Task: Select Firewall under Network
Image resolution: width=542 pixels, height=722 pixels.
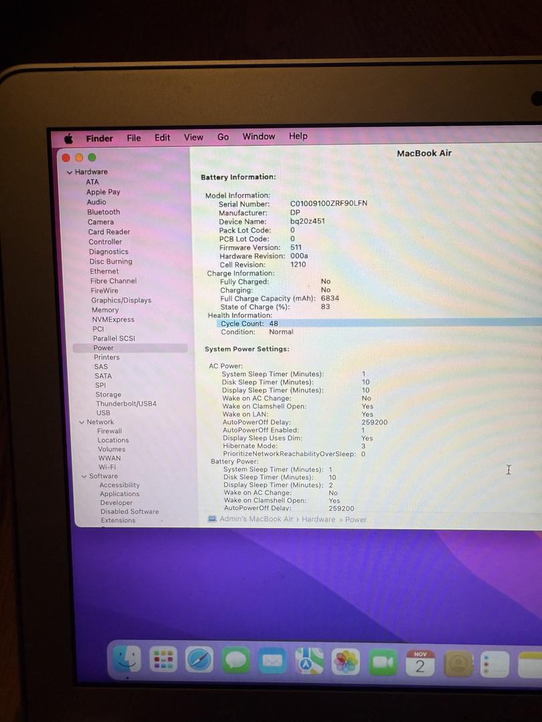Action: (x=109, y=431)
